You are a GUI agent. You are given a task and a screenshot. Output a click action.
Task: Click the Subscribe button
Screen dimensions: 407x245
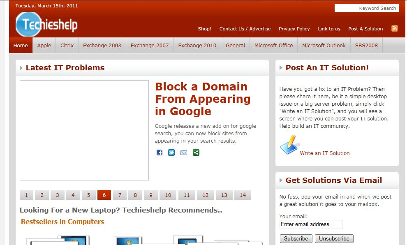click(x=296, y=238)
